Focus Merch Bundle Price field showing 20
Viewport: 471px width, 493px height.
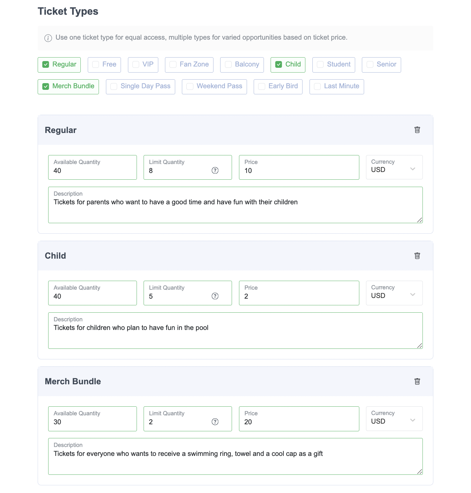point(299,419)
